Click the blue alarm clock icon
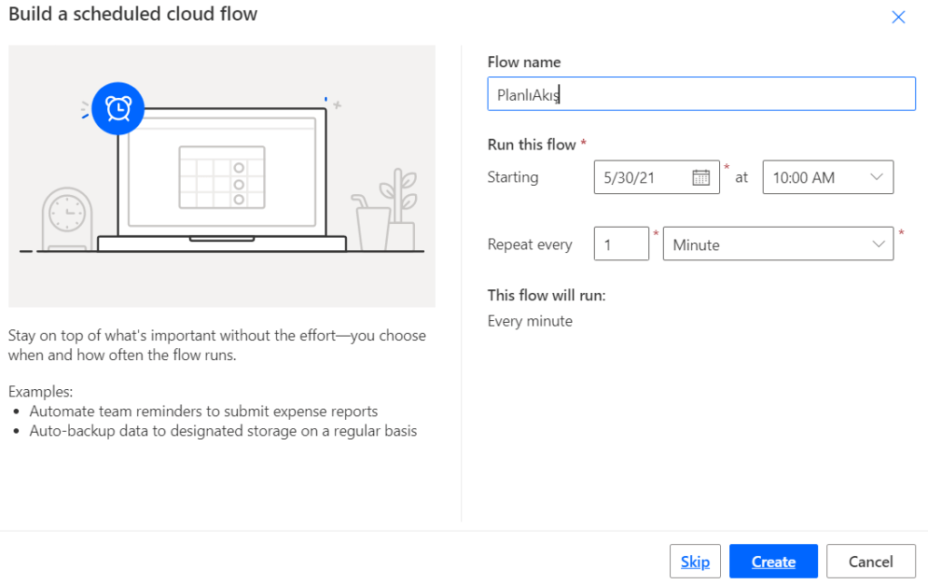928x585 pixels. tap(118, 109)
